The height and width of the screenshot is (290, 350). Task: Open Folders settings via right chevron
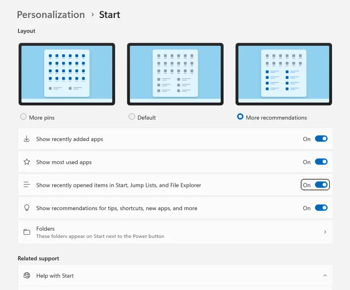point(325,232)
